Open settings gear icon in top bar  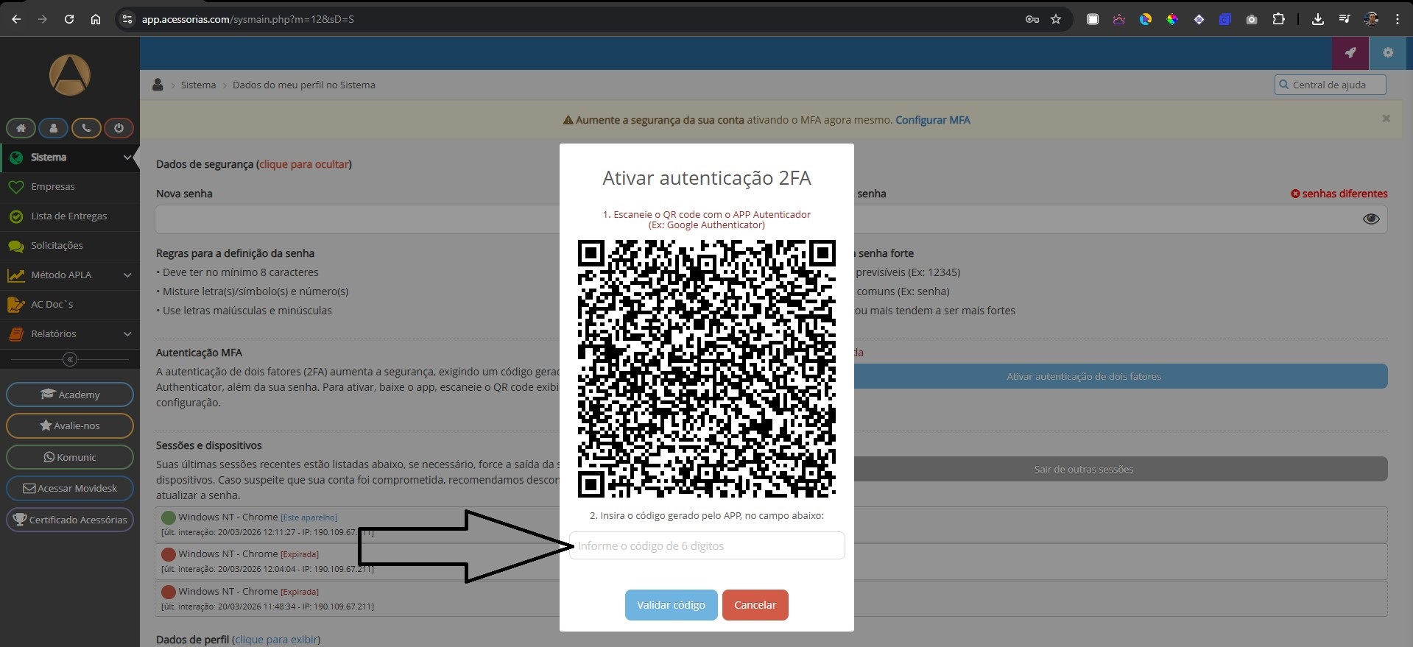(x=1388, y=53)
